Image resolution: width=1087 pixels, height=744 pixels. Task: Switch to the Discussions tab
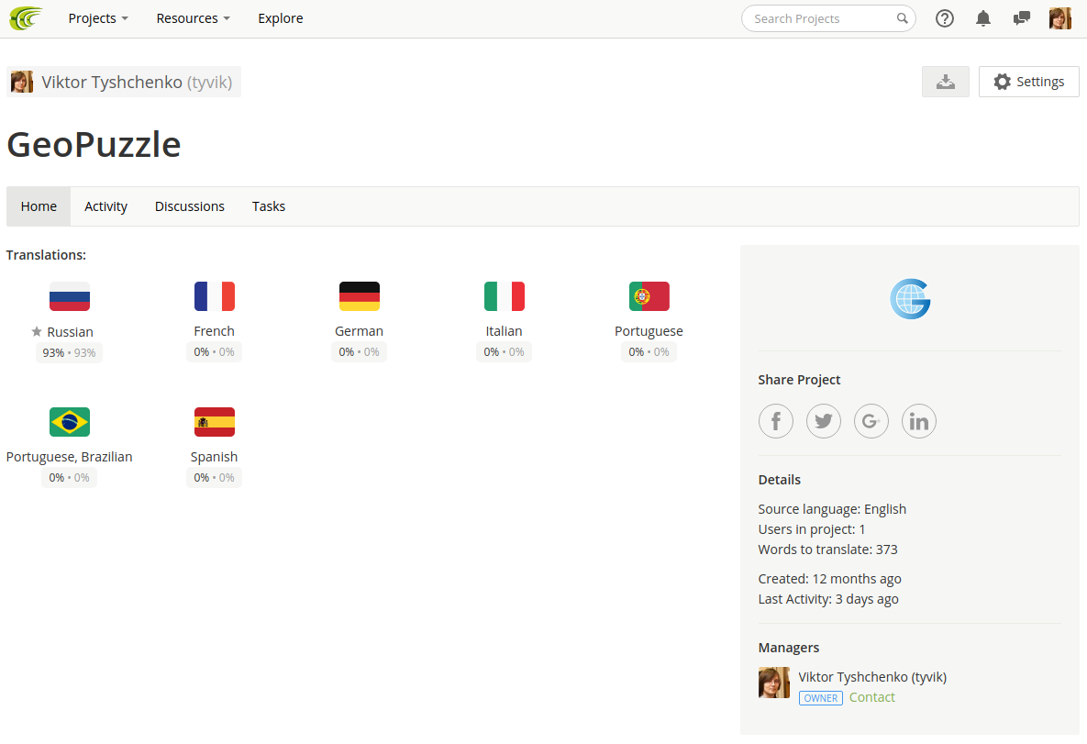pos(189,205)
